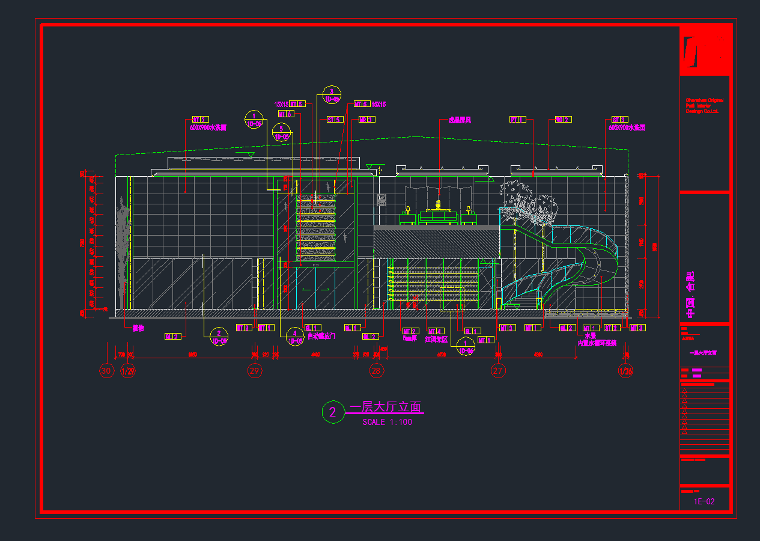
Task: Select the ST 5 material tag
Action: coord(335,120)
